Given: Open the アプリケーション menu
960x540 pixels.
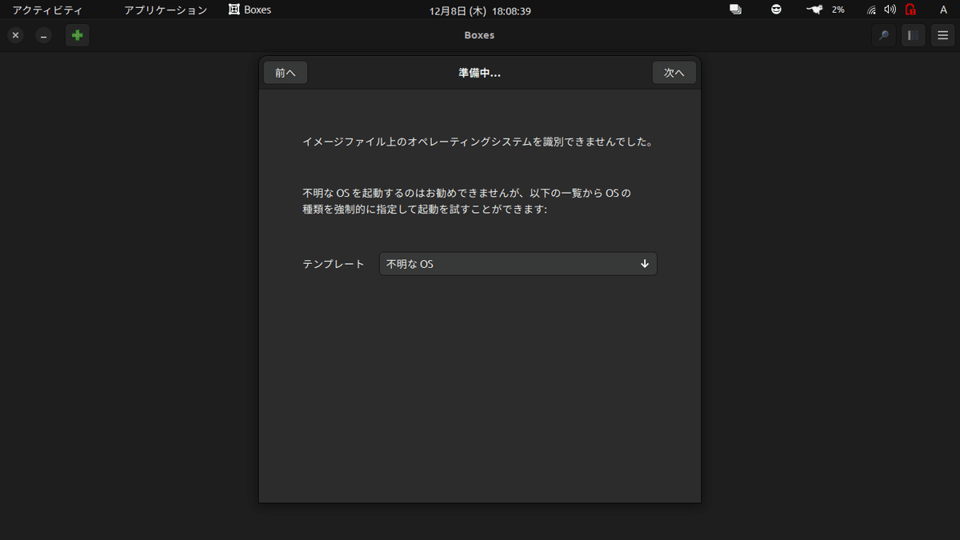Looking at the screenshot, I should [x=165, y=10].
